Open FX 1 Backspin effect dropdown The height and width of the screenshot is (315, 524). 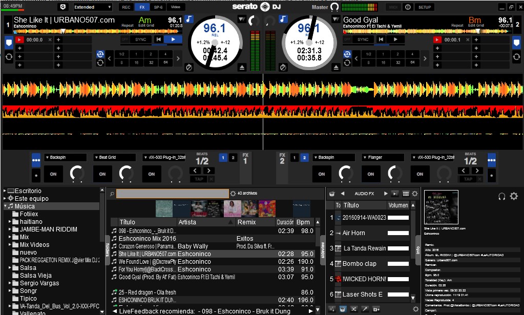coord(66,157)
